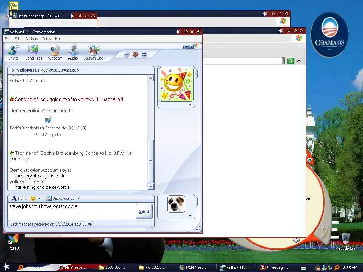
Task: Open v5.0.057... folder taskbar item
Action: (x=112, y=267)
